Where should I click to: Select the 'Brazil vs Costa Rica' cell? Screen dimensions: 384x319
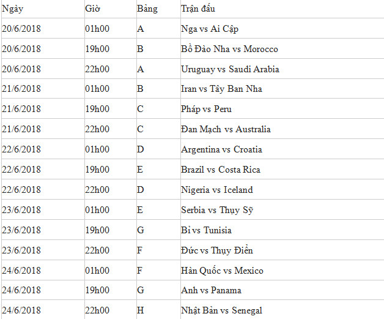[x=220, y=170]
